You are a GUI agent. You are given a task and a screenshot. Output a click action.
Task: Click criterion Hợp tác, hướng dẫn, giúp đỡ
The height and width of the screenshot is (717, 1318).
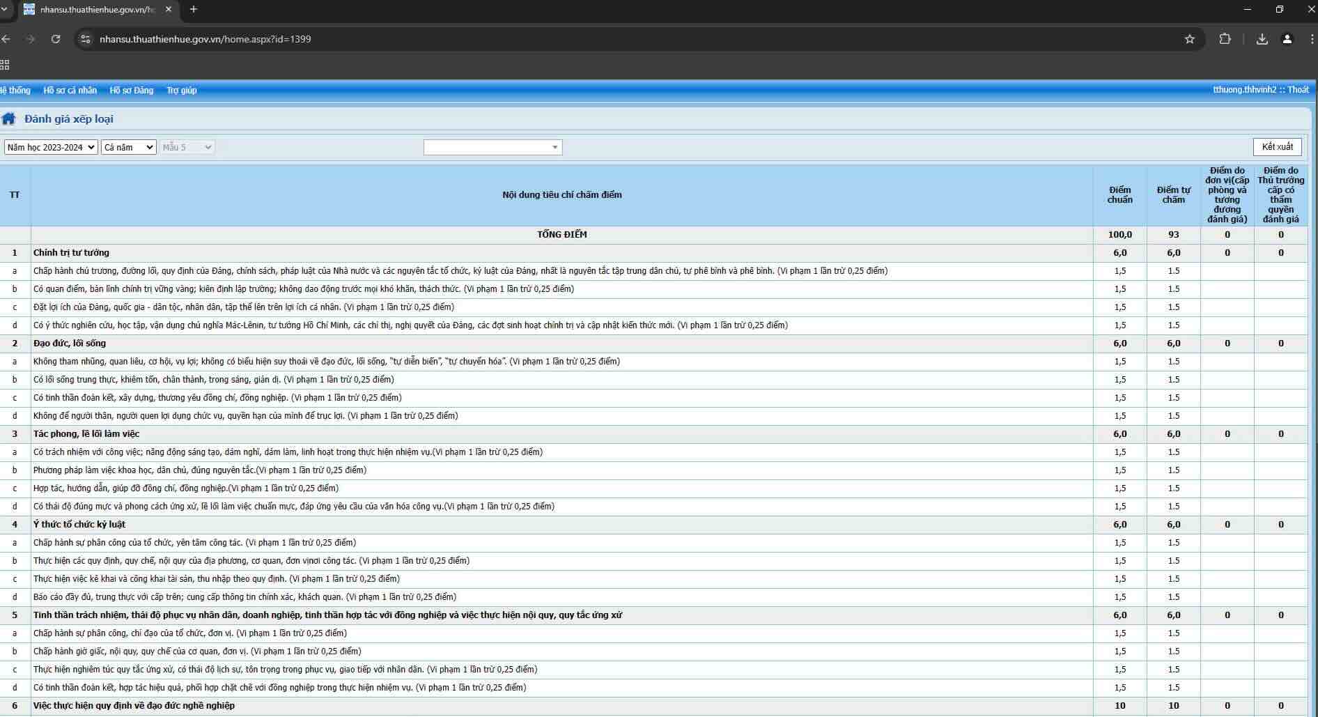click(x=186, y=488)
